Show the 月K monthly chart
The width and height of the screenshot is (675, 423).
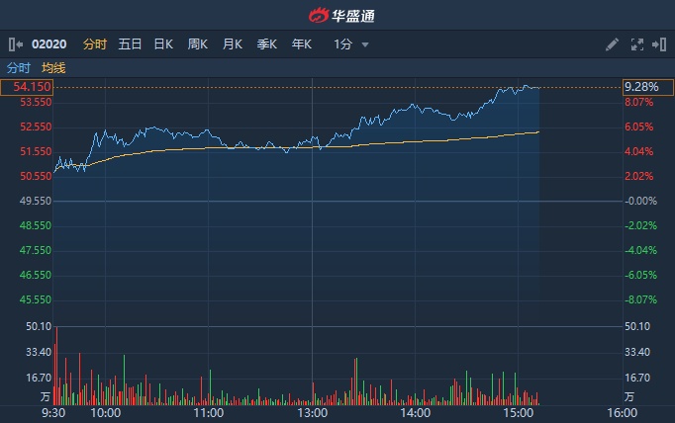point(233,44)
